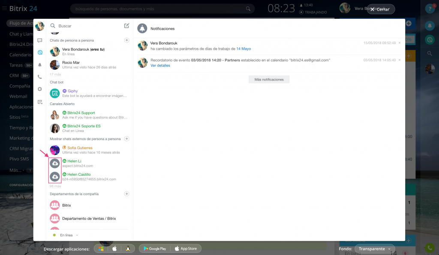The width and height of the screenshot is (439, 255).
Task: Open the En línea status dropdown
Action: click(x=66, y=235)
